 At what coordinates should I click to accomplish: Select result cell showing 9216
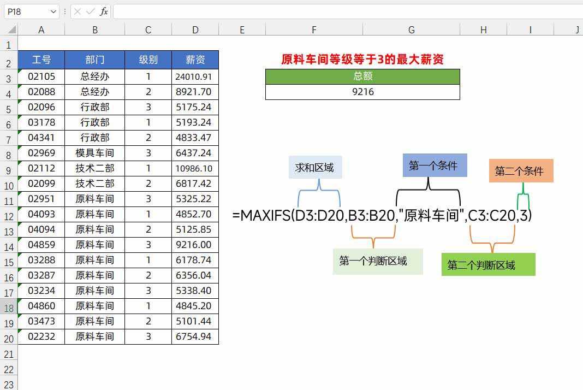coord(362,92)
